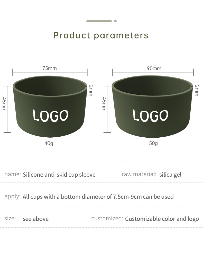Click LOGO text on the 75mm sleeve
Image resolution: width=203 pixels, height=256 pixels.
click(x=51, y=115)
